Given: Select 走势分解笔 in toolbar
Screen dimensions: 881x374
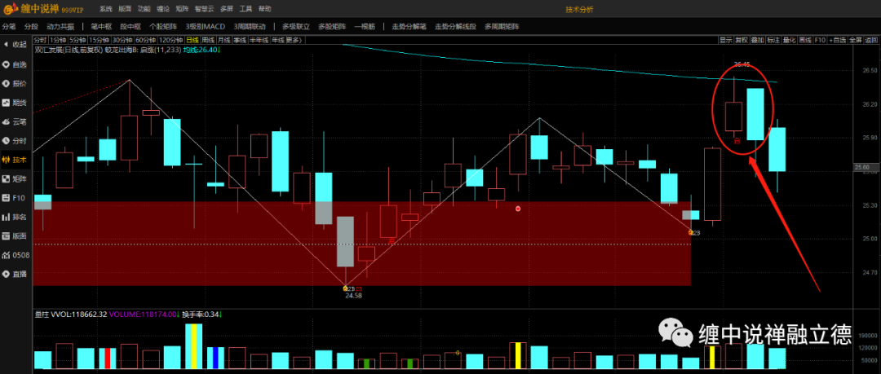Looking at the screenshot, I should [409, 26].
